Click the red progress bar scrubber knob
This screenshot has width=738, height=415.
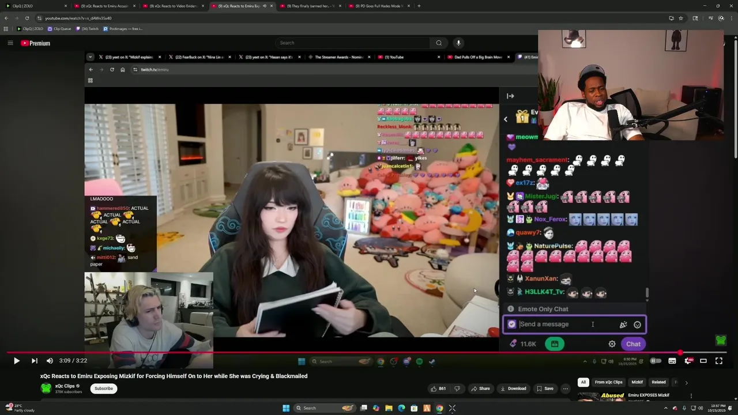tap(681, 352)
